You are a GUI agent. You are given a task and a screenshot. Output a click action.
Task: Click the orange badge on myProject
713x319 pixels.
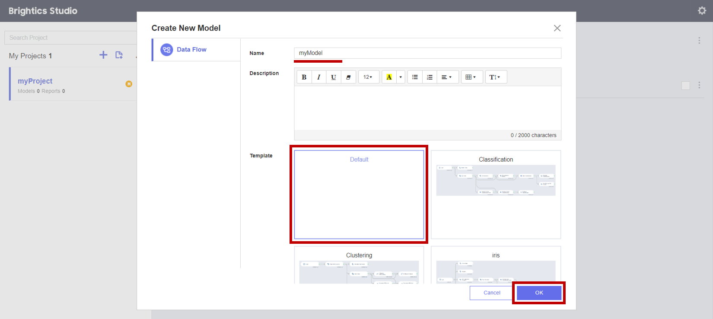129,84
